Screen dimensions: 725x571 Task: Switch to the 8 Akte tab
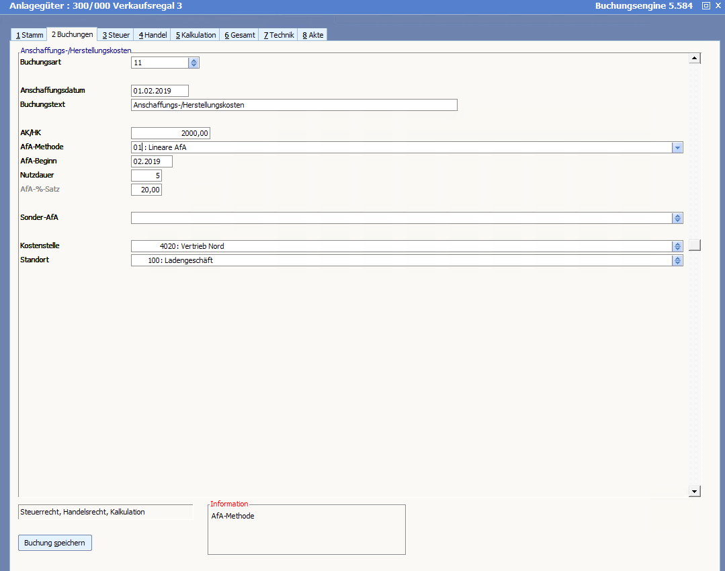click(312, 35)
